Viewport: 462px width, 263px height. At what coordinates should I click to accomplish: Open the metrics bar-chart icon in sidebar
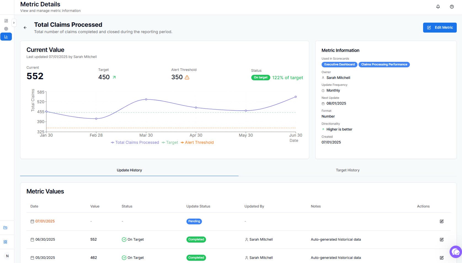click(x=6, y=36)
